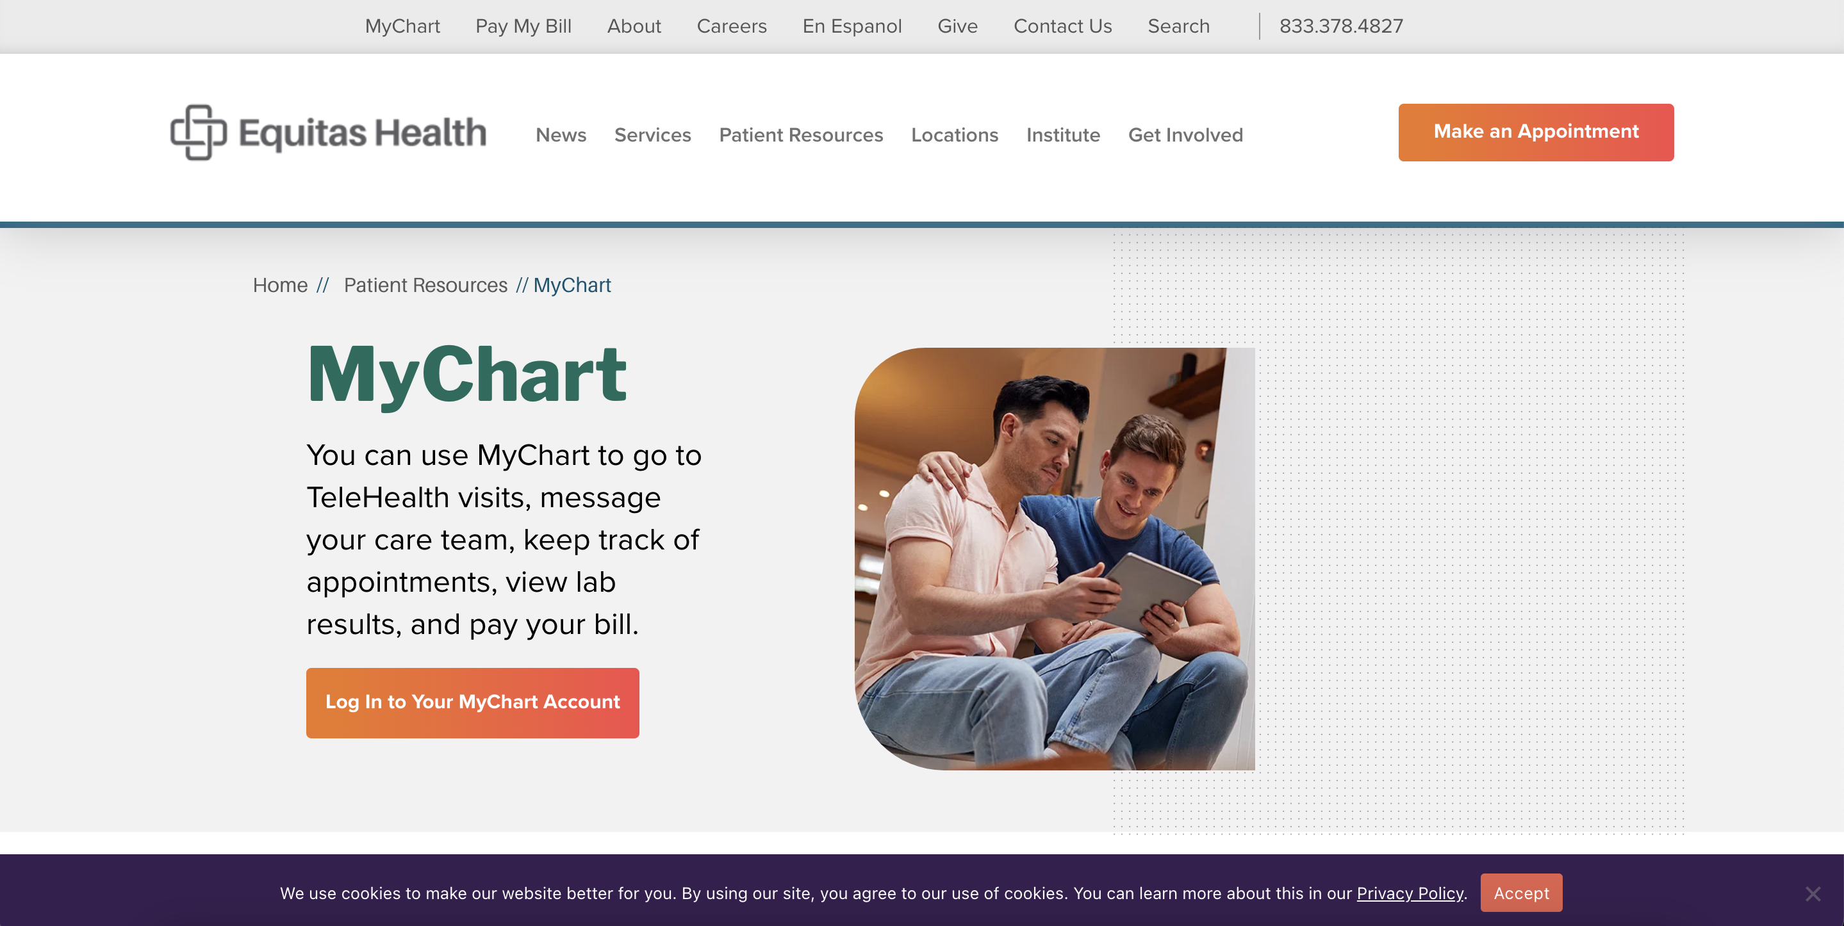
Task: Select the Institute navigation menu item
Action: pyautogui.click(x=1062, y=133)
